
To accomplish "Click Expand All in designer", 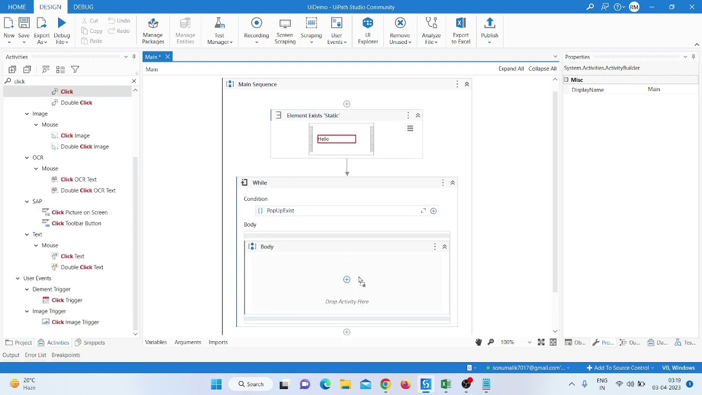I will [x=511, y=69].
